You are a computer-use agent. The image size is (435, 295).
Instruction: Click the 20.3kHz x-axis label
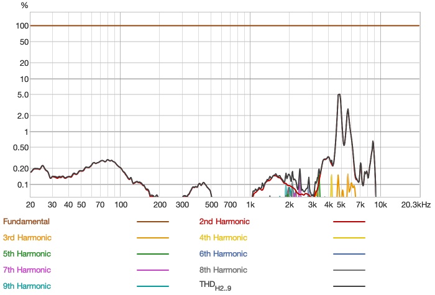[416, 204]
